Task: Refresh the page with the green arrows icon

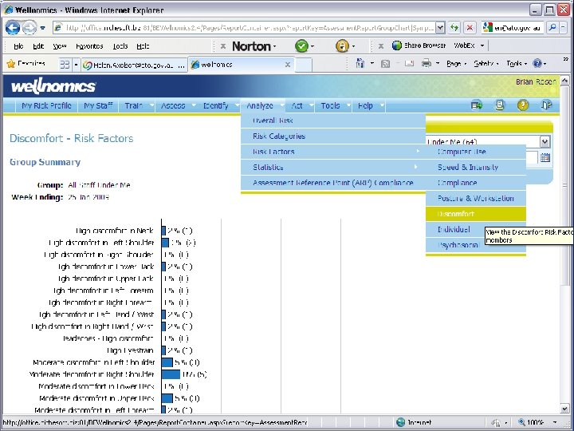Action: pos(454,27)
